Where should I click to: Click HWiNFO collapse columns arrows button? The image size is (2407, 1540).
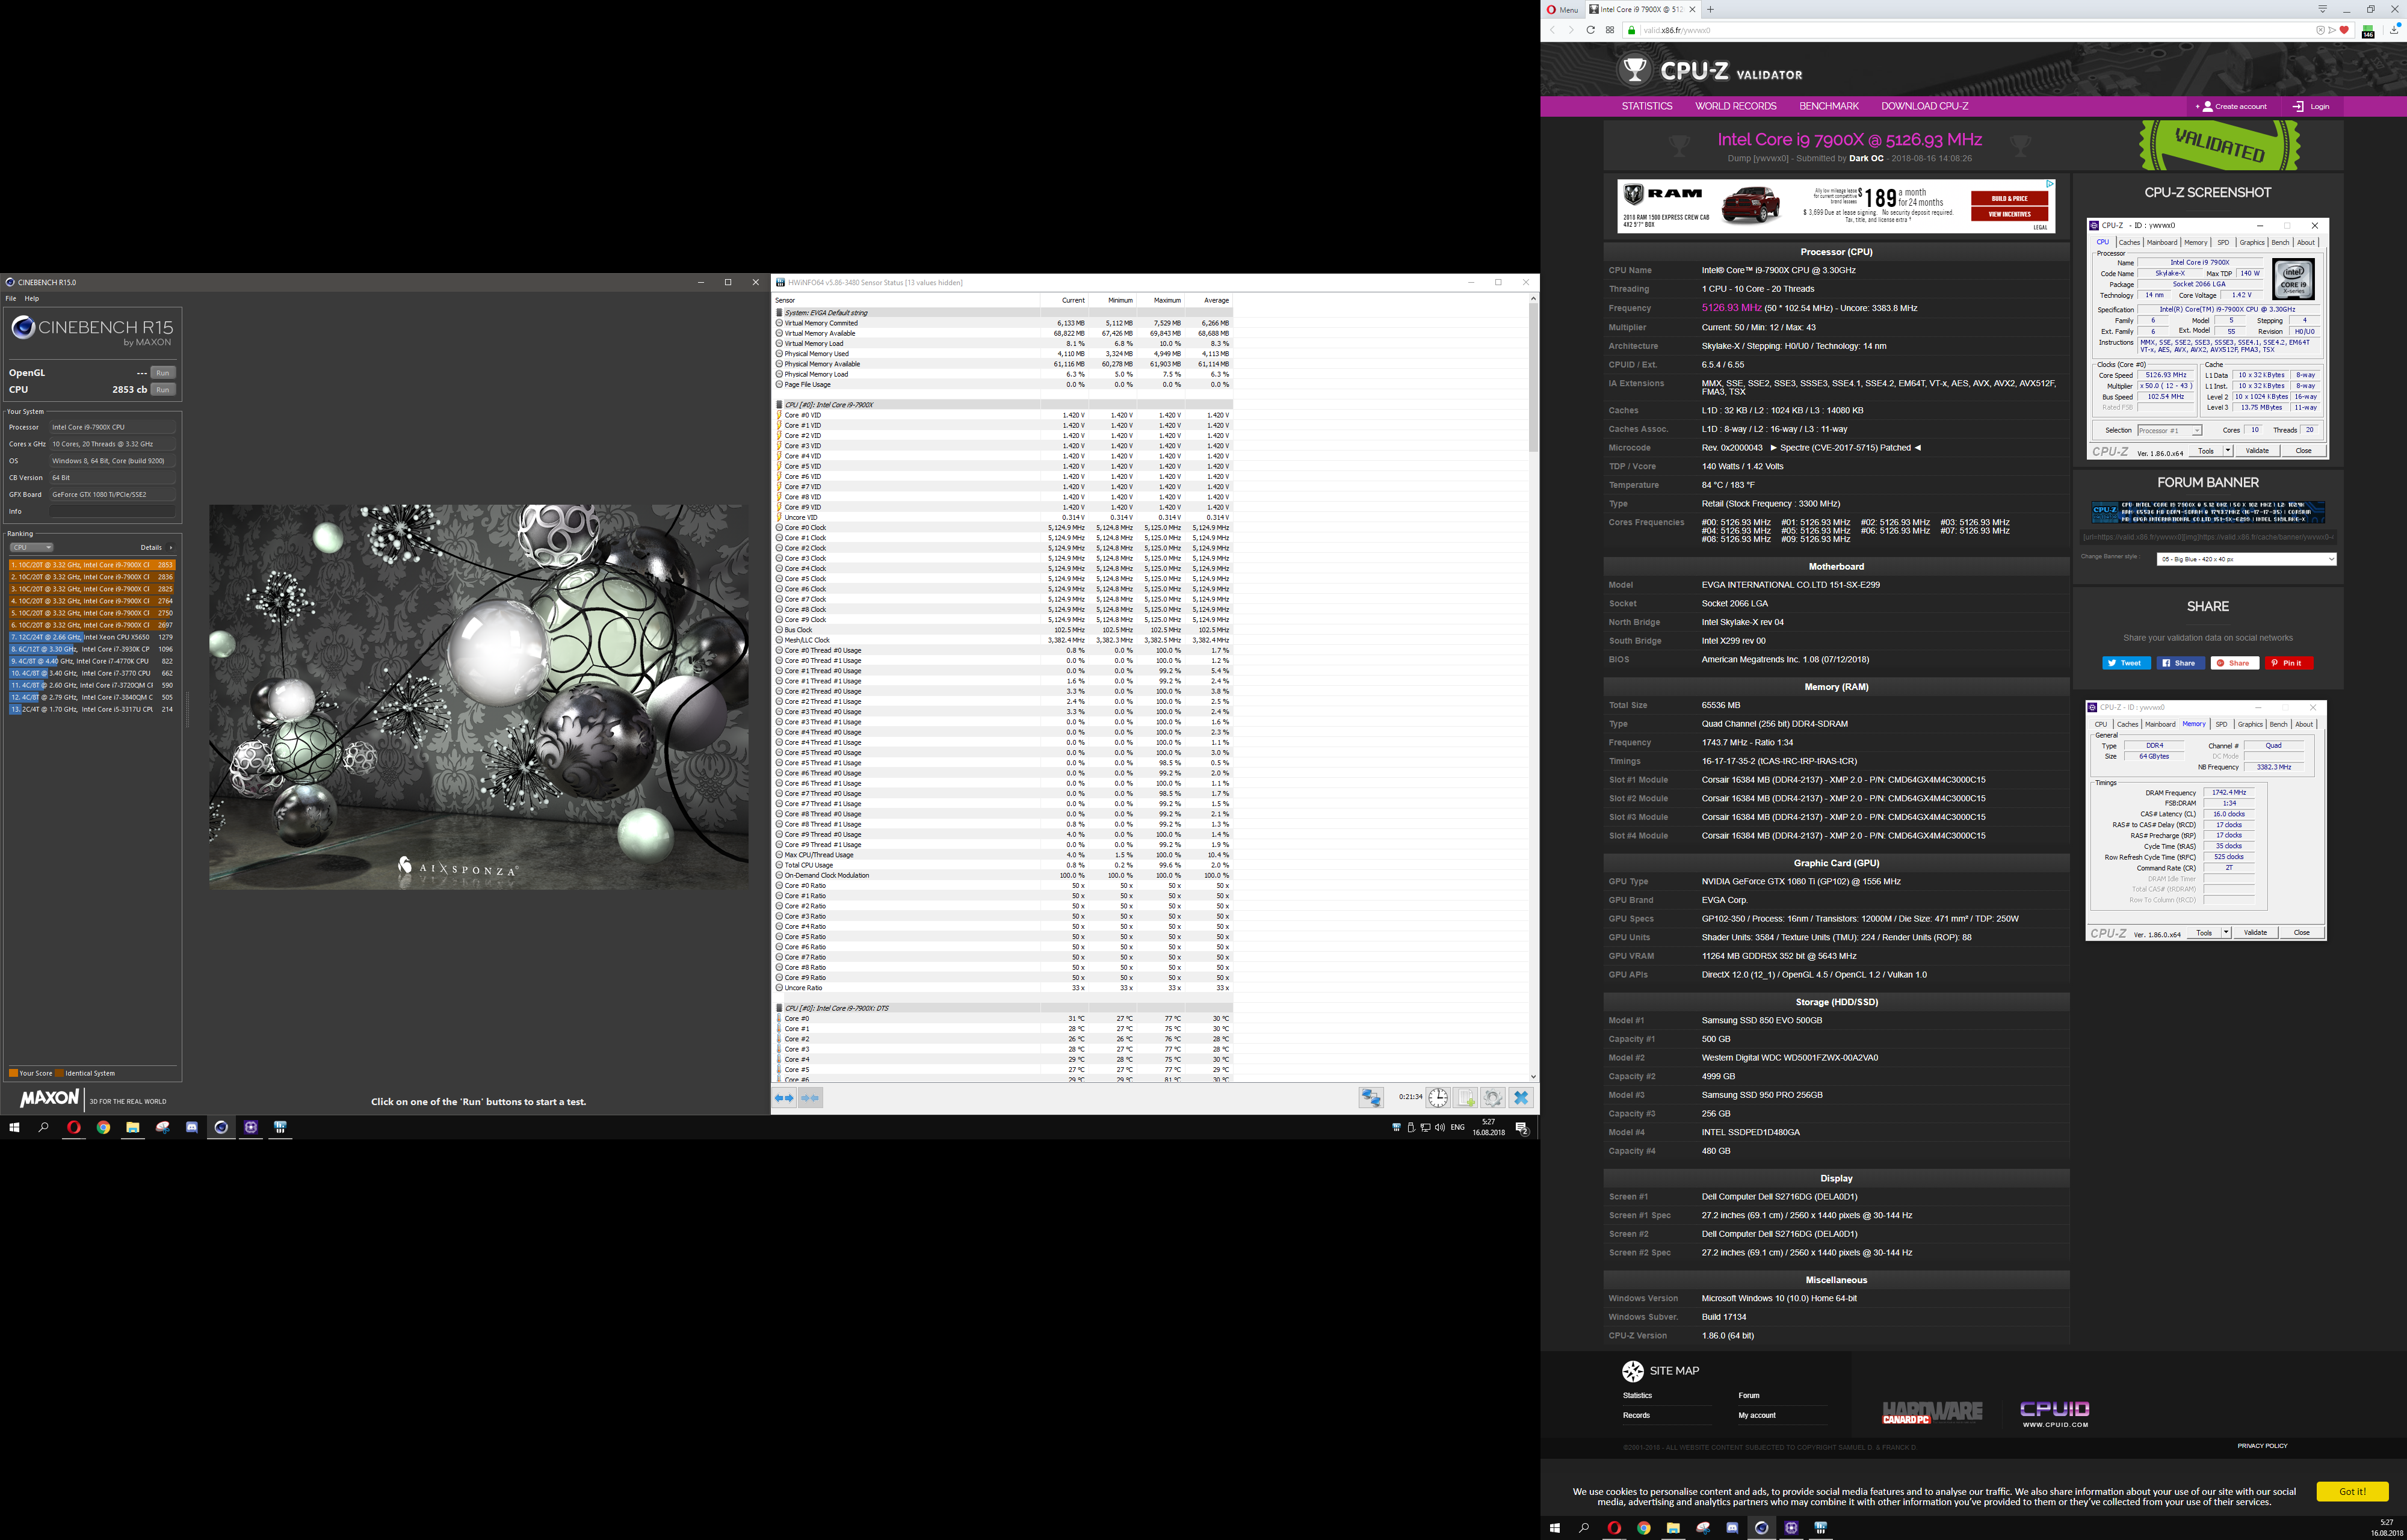810,1098
